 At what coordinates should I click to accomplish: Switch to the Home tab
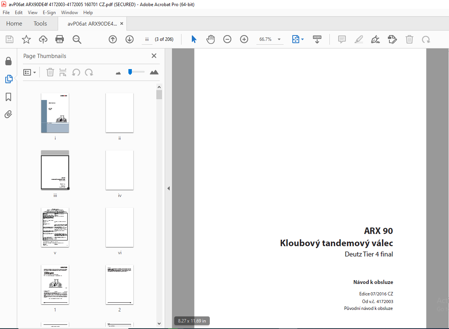[14, 23]
